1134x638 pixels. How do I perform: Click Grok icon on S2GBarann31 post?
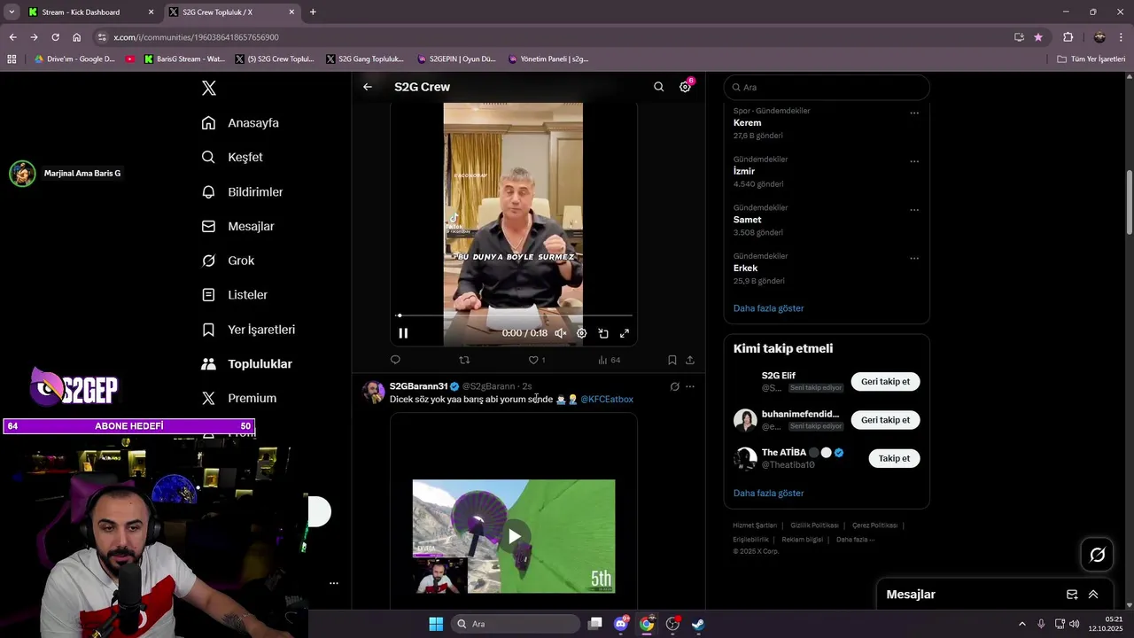click(x=674, y=386)
